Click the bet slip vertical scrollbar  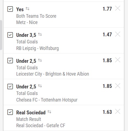1,35
